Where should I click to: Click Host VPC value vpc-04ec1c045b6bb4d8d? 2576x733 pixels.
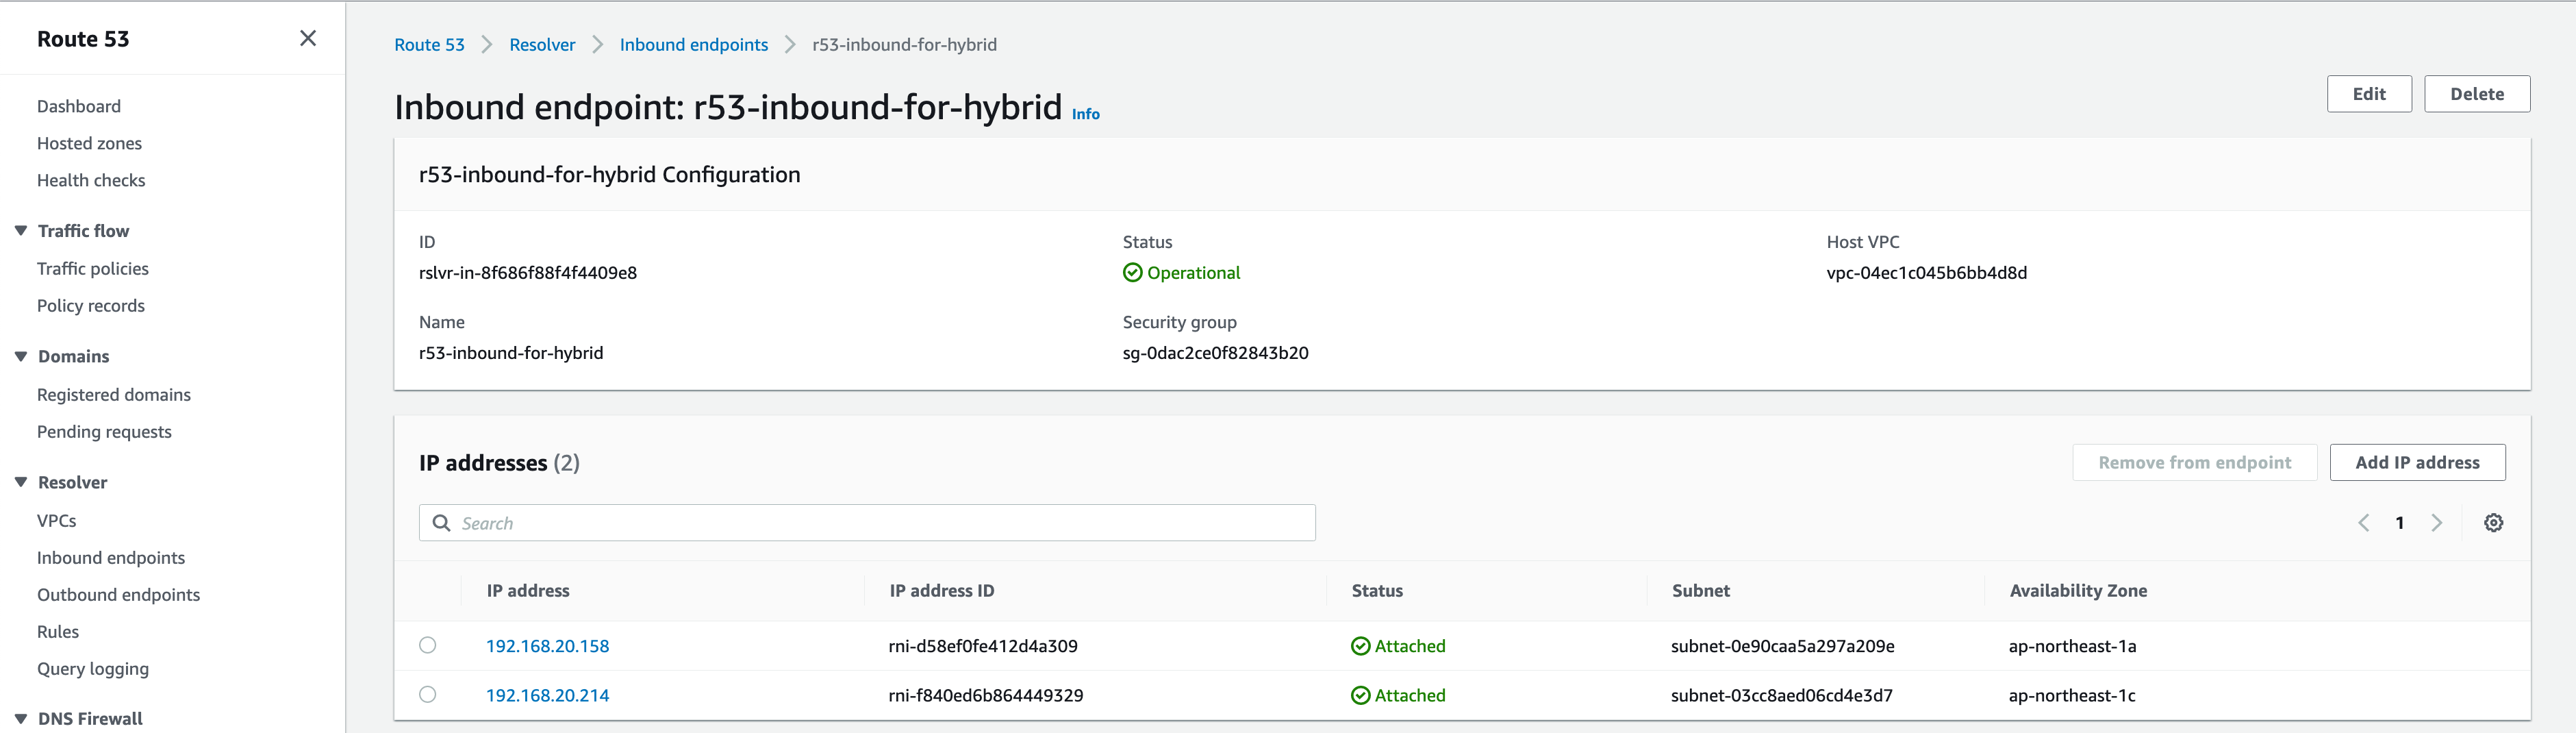tap(1927, 273)
